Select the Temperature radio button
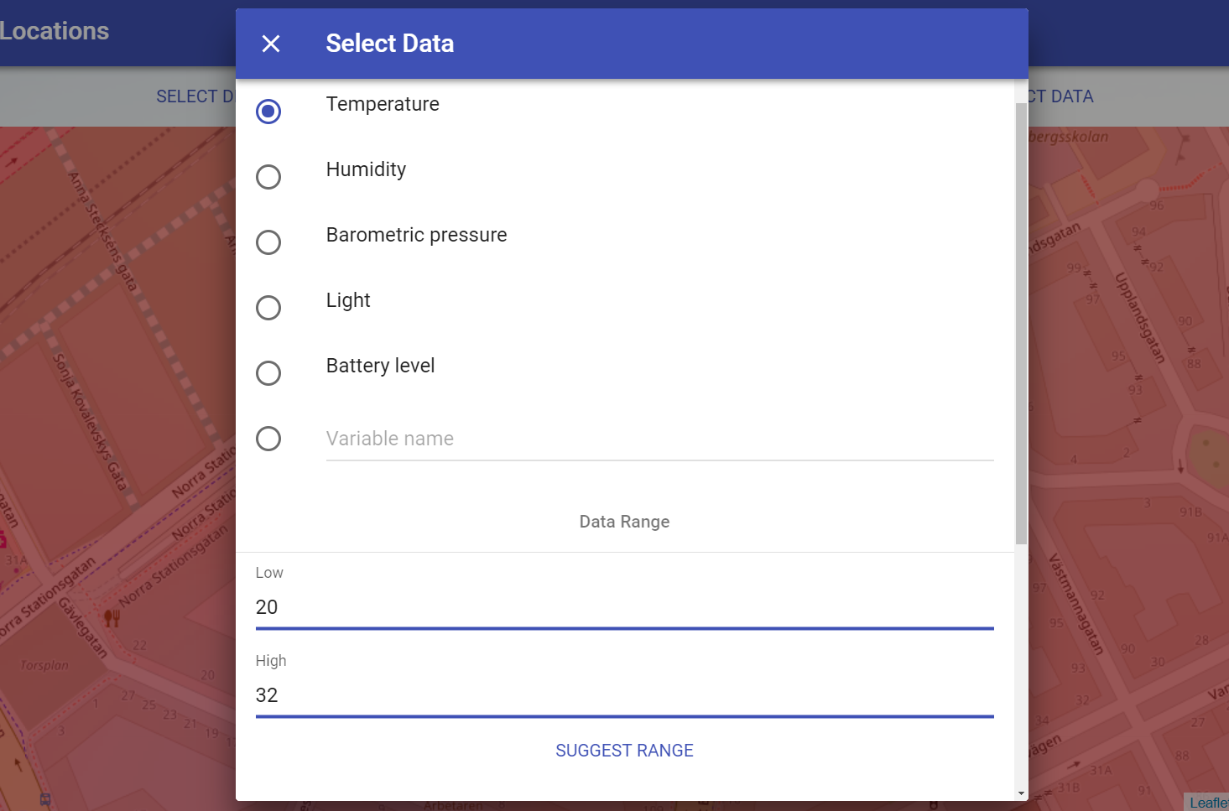This screenshot has width=1229, height=811. coord(268,112)
